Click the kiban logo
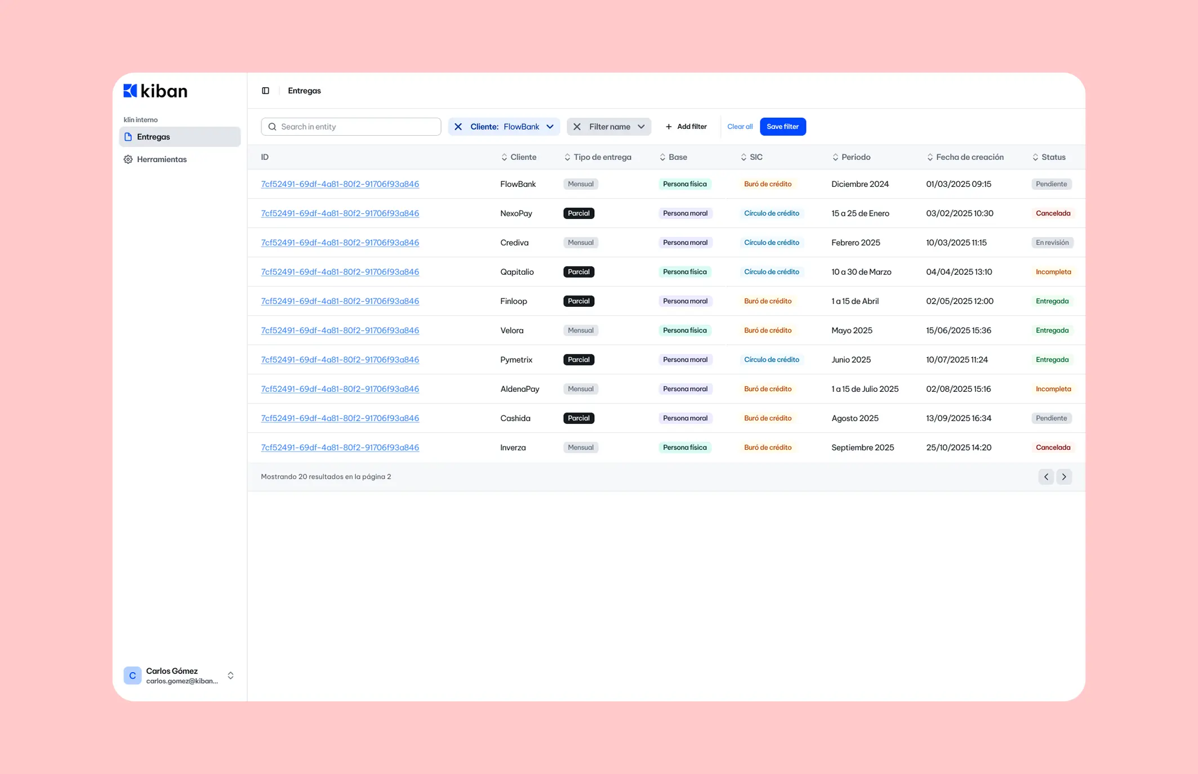The image size is (1198, 774). pyautogui.click(x=155, y=91)
